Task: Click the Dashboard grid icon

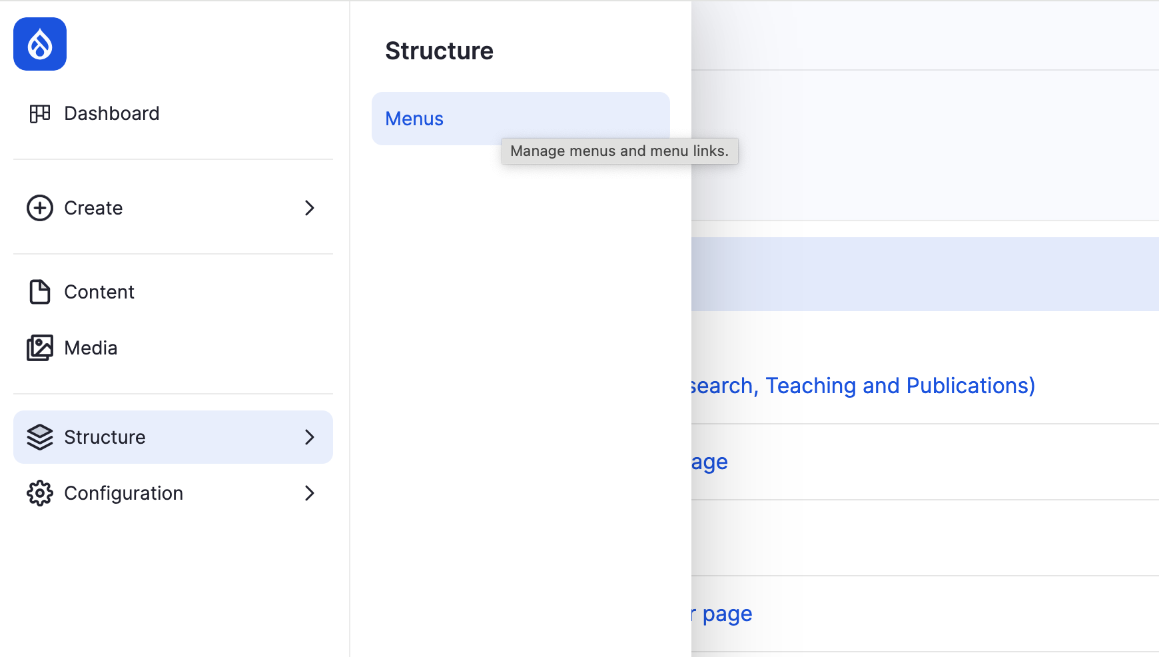Action: tap(40, 114)
